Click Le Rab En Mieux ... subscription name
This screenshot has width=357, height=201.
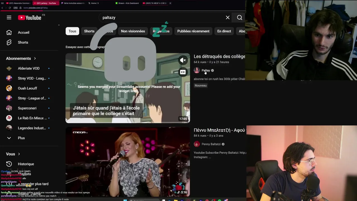(32, 118)
